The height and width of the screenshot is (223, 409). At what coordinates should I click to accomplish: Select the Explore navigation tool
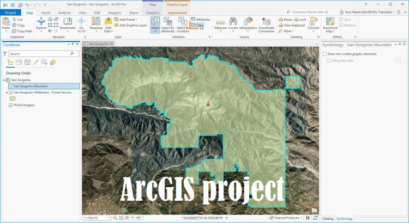(x=41, y=21)
